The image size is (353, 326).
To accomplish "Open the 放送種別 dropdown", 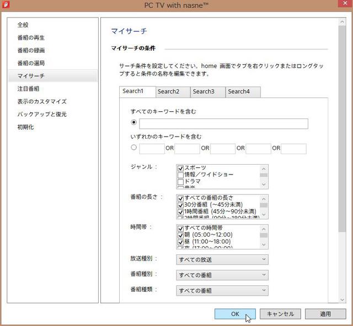I will coord(222,259).
